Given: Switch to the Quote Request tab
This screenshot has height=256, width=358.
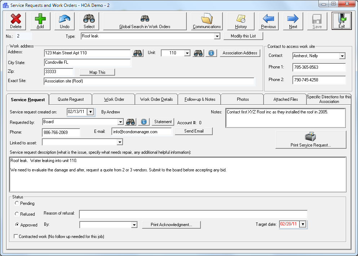Looking at the screenshot, I should (x=70, y=99).
